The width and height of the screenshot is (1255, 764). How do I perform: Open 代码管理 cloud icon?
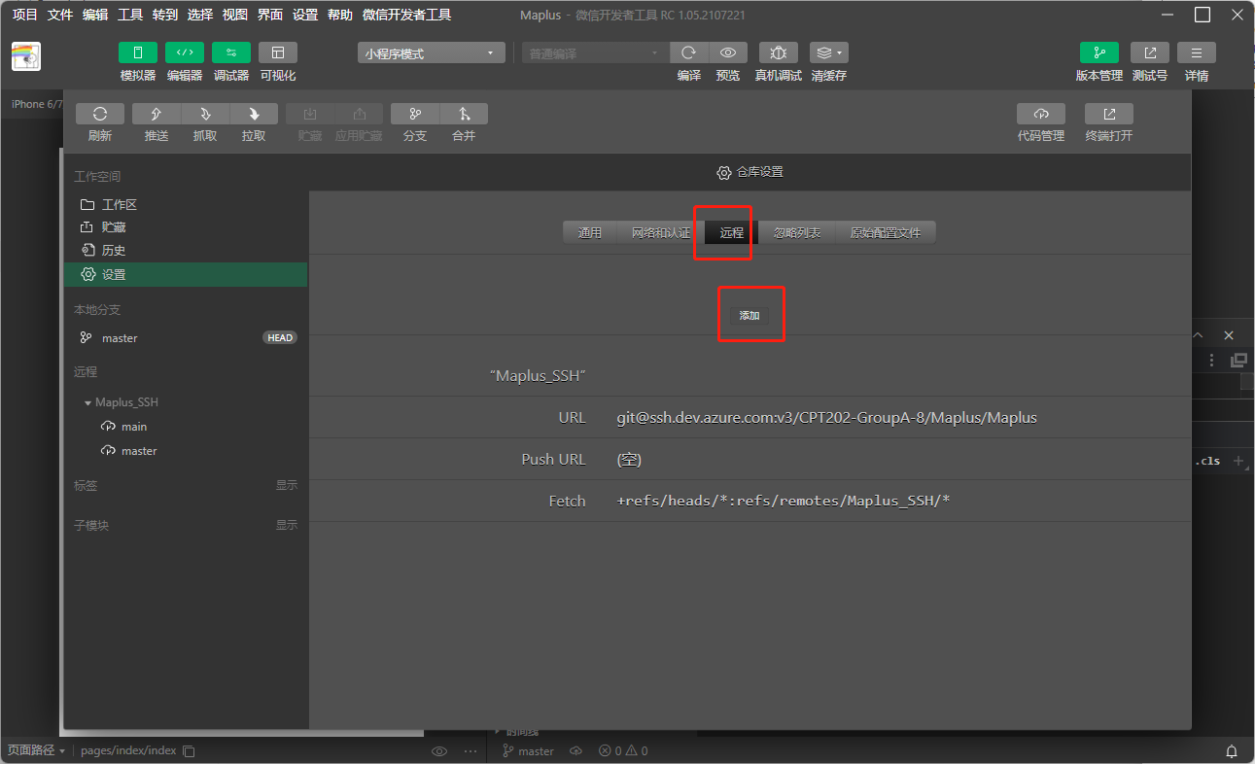tap(1041, 114)
